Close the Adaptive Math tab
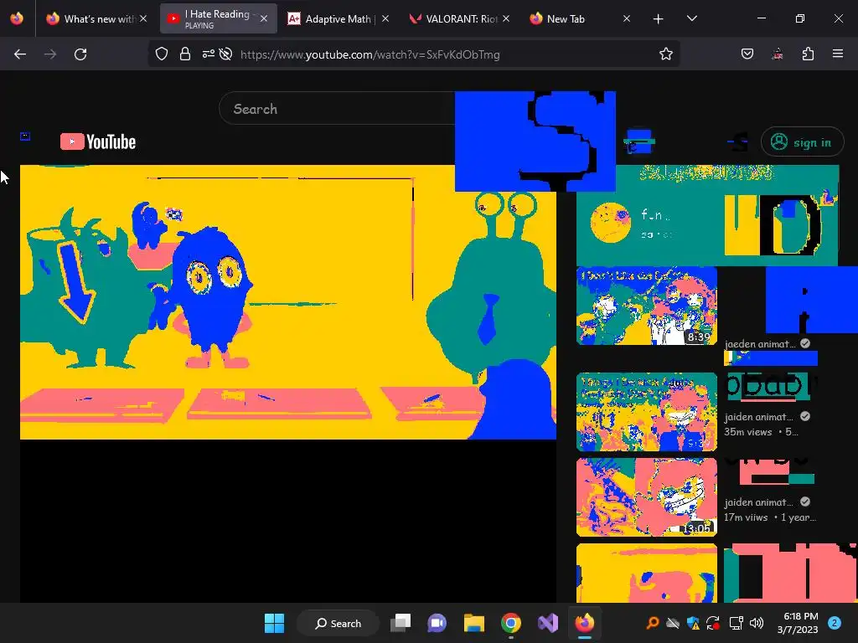The image size is (858, 643). coord(385,18)
